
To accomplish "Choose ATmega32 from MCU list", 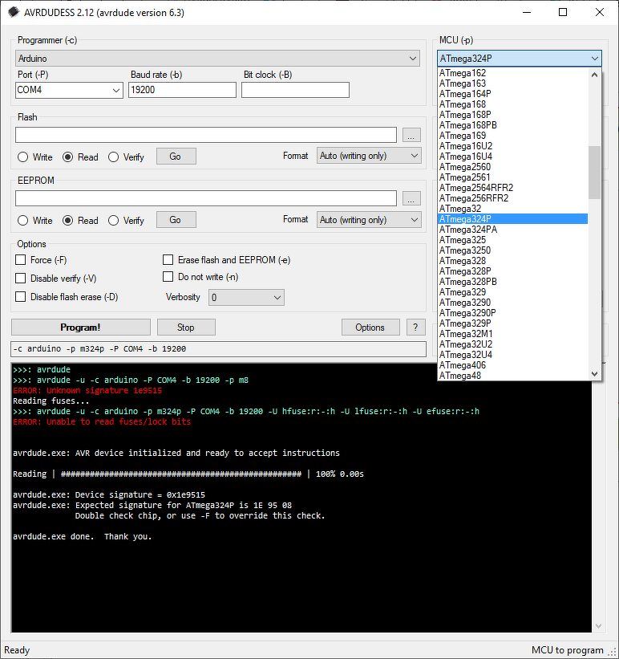I will tap(512, 209).
